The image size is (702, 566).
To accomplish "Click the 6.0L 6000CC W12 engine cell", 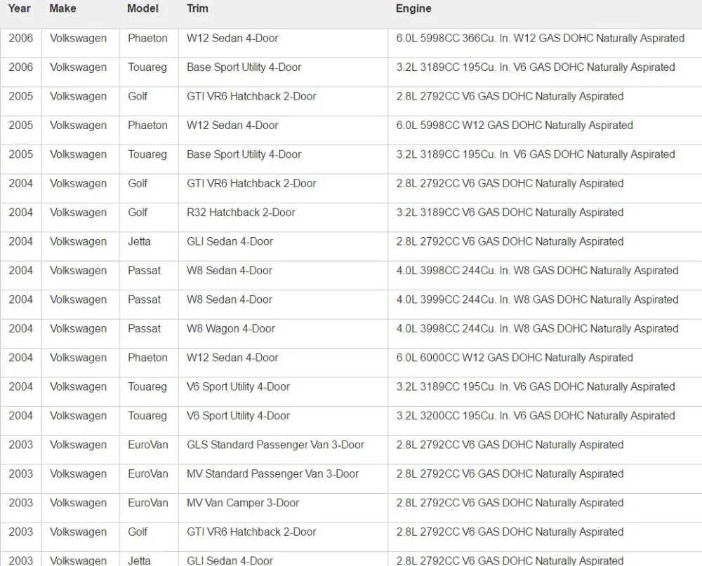I will [515, 358].
